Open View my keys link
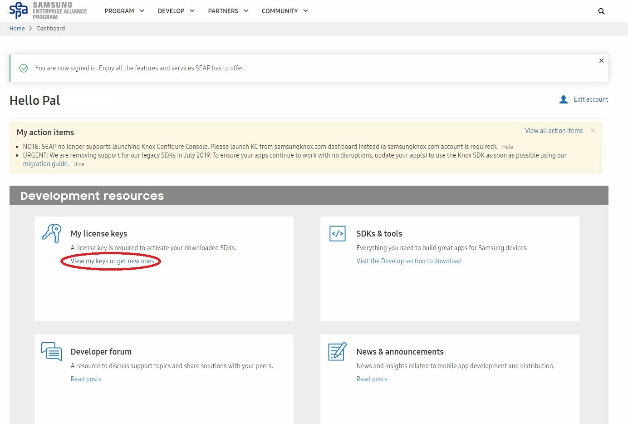628x424 pixels. point(89,261)
